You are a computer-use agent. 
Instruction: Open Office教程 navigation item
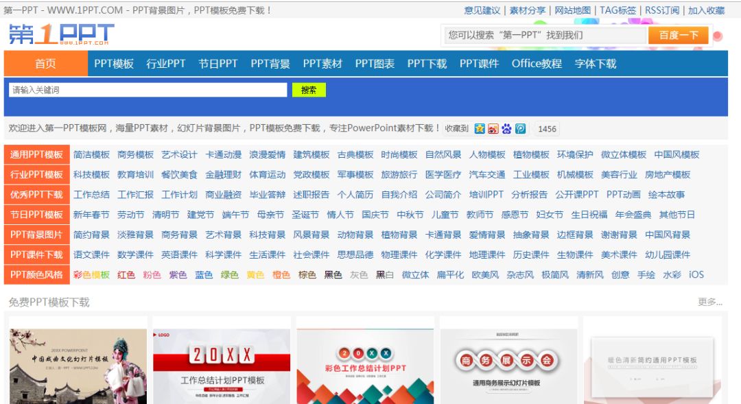point(537,64)
